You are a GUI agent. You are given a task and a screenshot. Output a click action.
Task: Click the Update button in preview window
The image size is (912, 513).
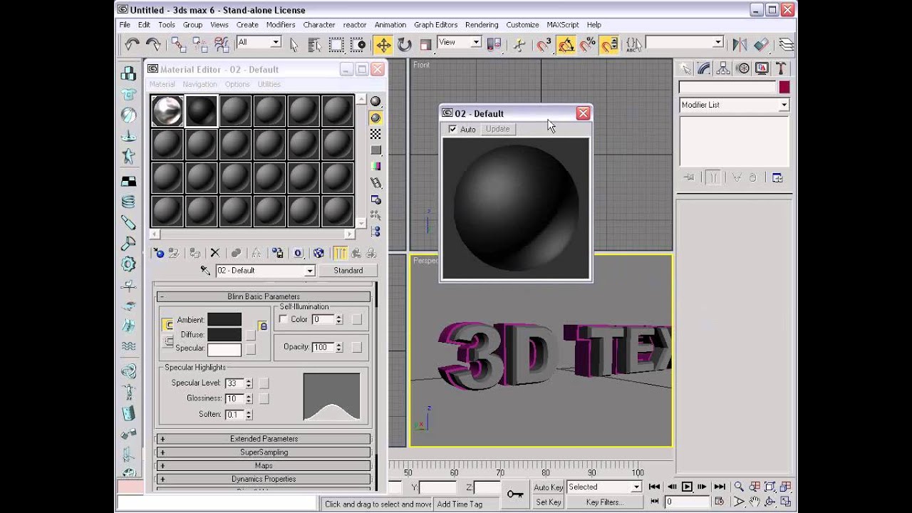[497, 129]
